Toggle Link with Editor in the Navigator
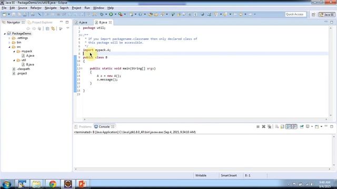 tap(53, 28)
